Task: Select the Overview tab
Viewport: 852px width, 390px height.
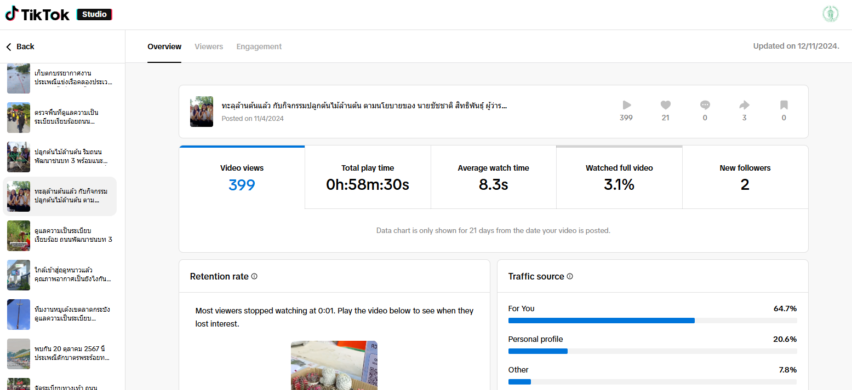Action: coord(164,46)
